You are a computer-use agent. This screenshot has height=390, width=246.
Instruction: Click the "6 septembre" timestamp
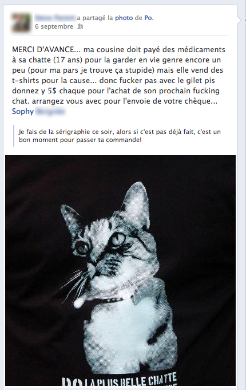coord(54,26)
